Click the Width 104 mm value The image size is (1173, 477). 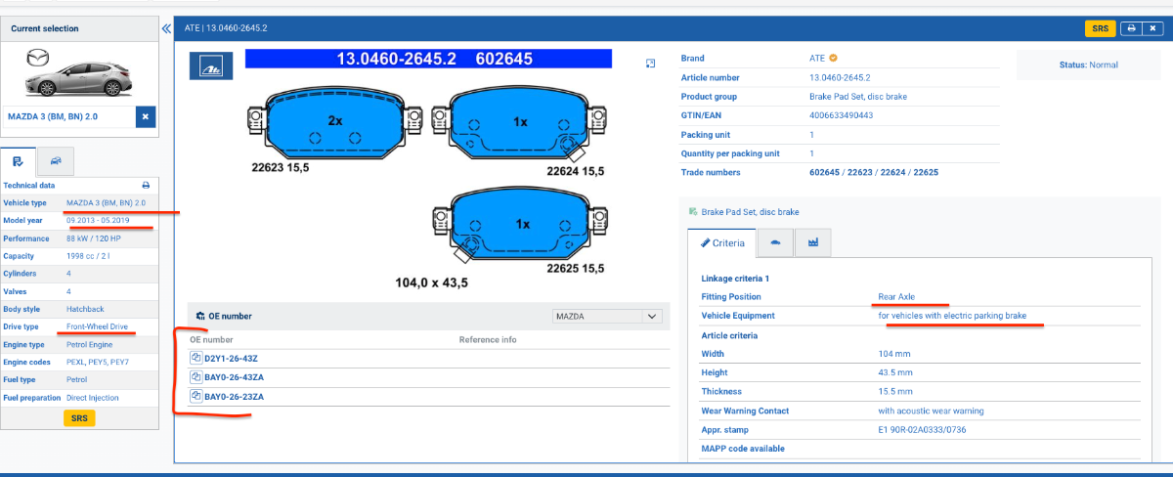pos(893,354)
